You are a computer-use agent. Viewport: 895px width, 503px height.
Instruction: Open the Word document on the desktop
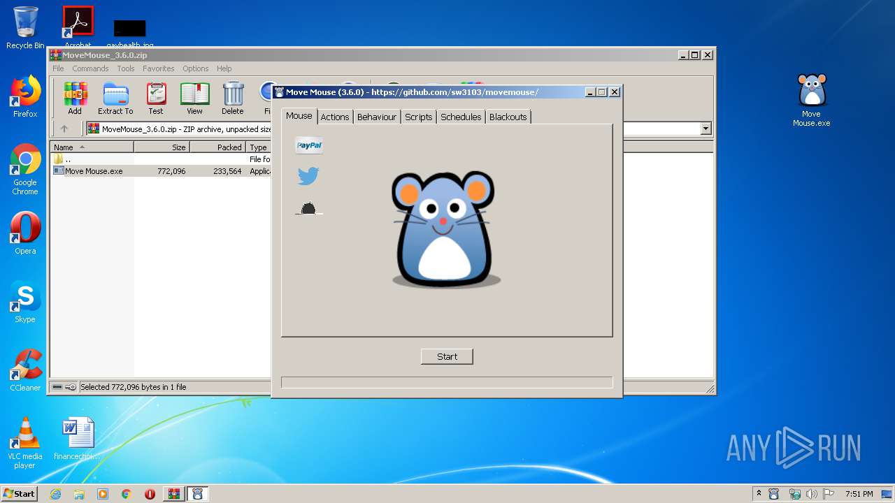coord(78,438)
